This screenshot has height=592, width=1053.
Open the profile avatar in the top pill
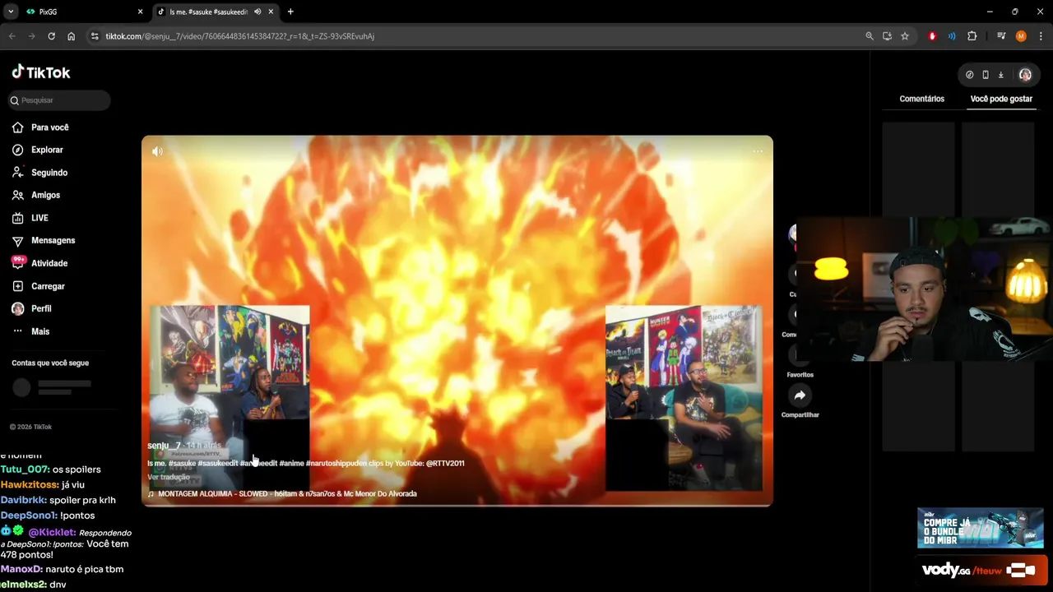pos(1025,75)
